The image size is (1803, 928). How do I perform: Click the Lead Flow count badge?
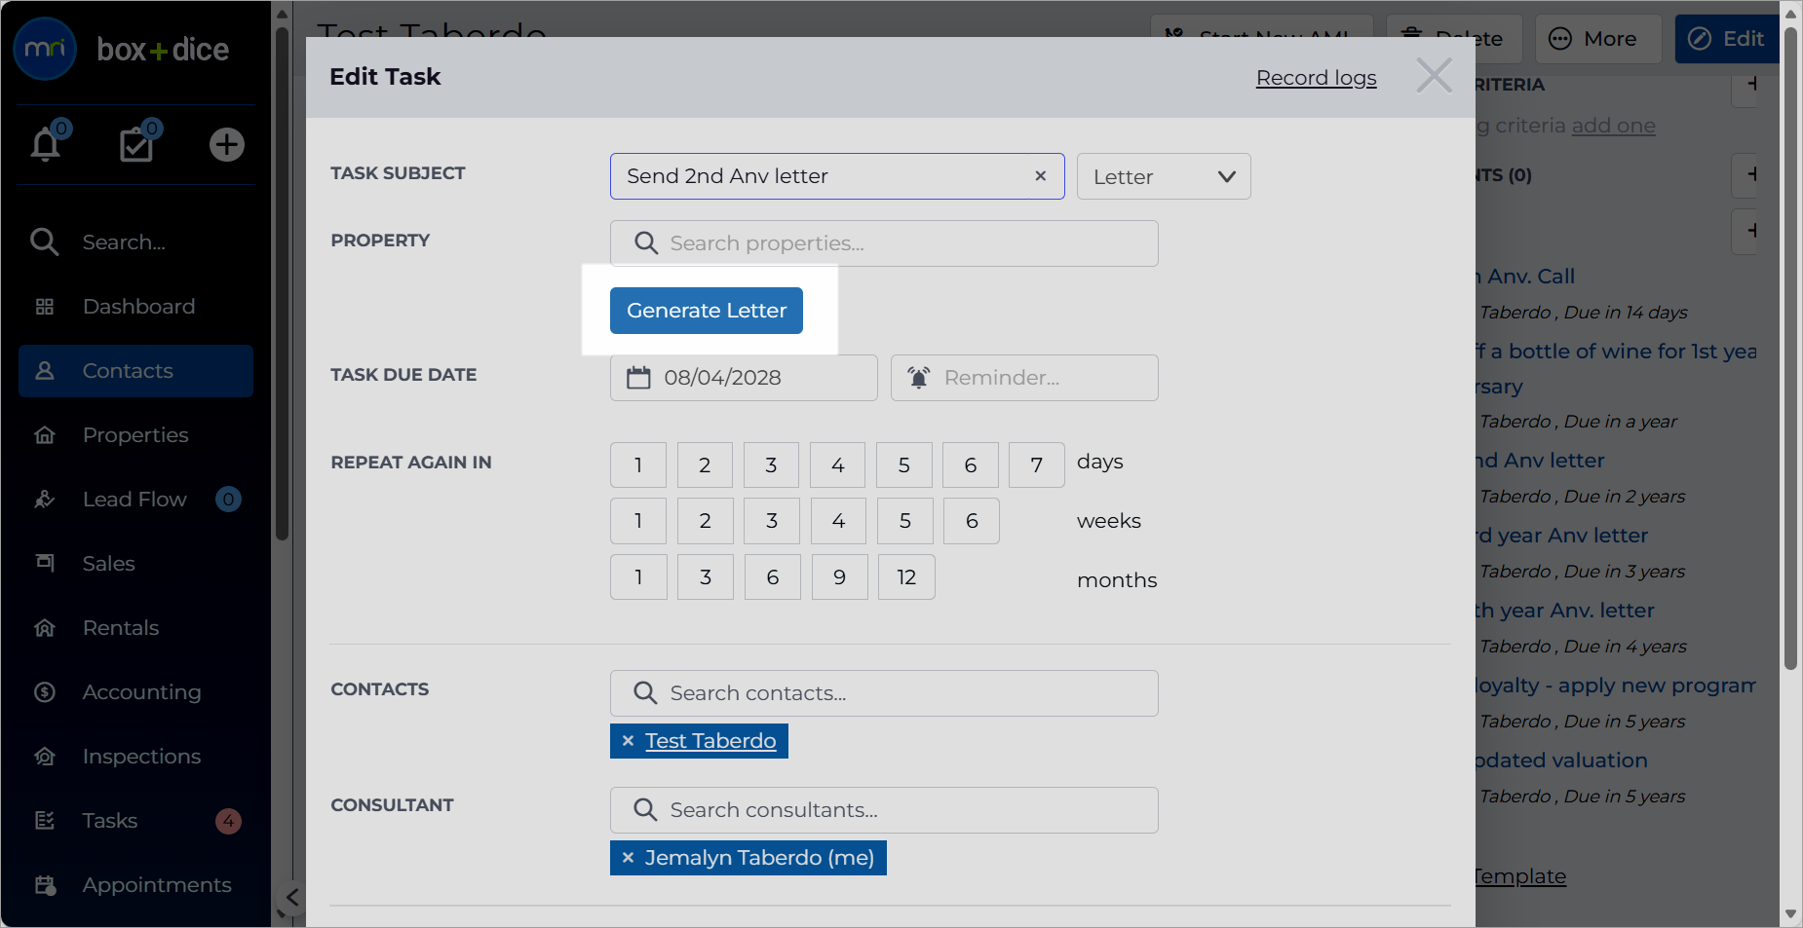(228, 500)
